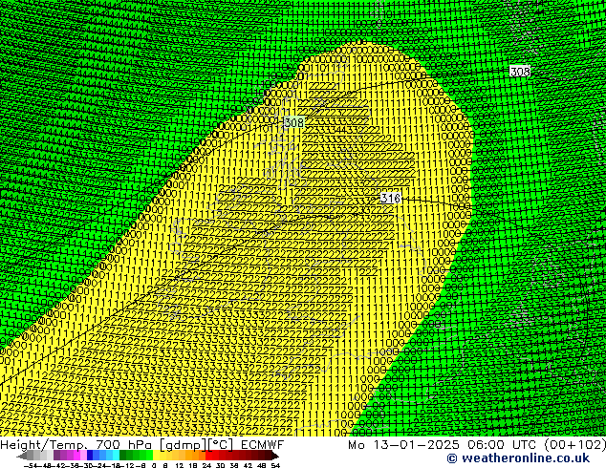The width and height of the screenshot is (606, 468).
Task: Click the '[gdmp]' unit label
Action: [x=184, y=445]
